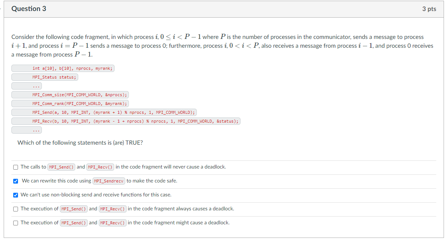Click 'in the code fragment might cause a deadlock.'
The width and height of the screenshot is (448, 239).
coord(178,223)
